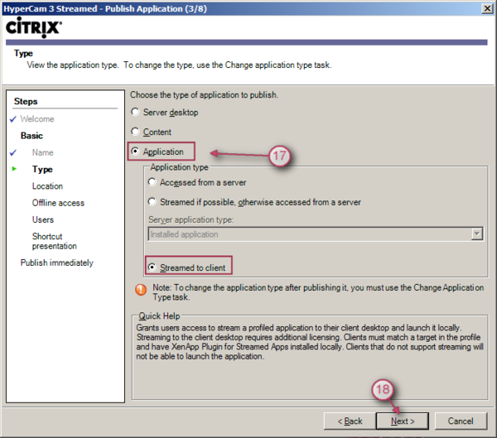This screenshot has height=438, width=497.
Task: Click the < Back button
Action: [x=350, y=421]
